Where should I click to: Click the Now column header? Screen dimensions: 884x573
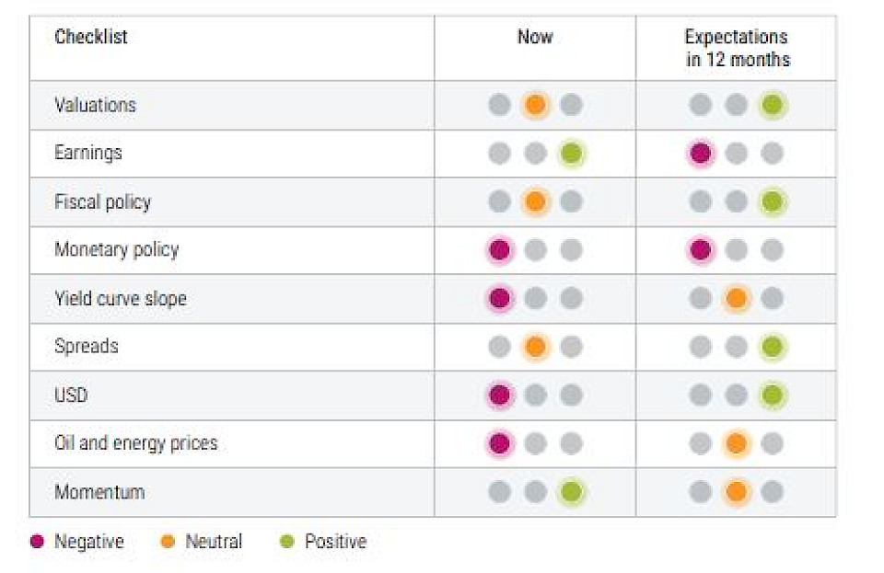pyautogui.click(x=535, y=38)
